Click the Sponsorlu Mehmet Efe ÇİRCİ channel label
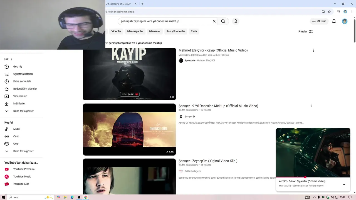356x200 pixels. point(199,61)
